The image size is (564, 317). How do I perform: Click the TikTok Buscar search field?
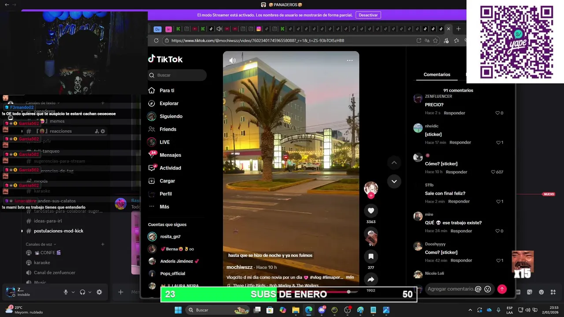pyautogui.click(x=177, y=75)
